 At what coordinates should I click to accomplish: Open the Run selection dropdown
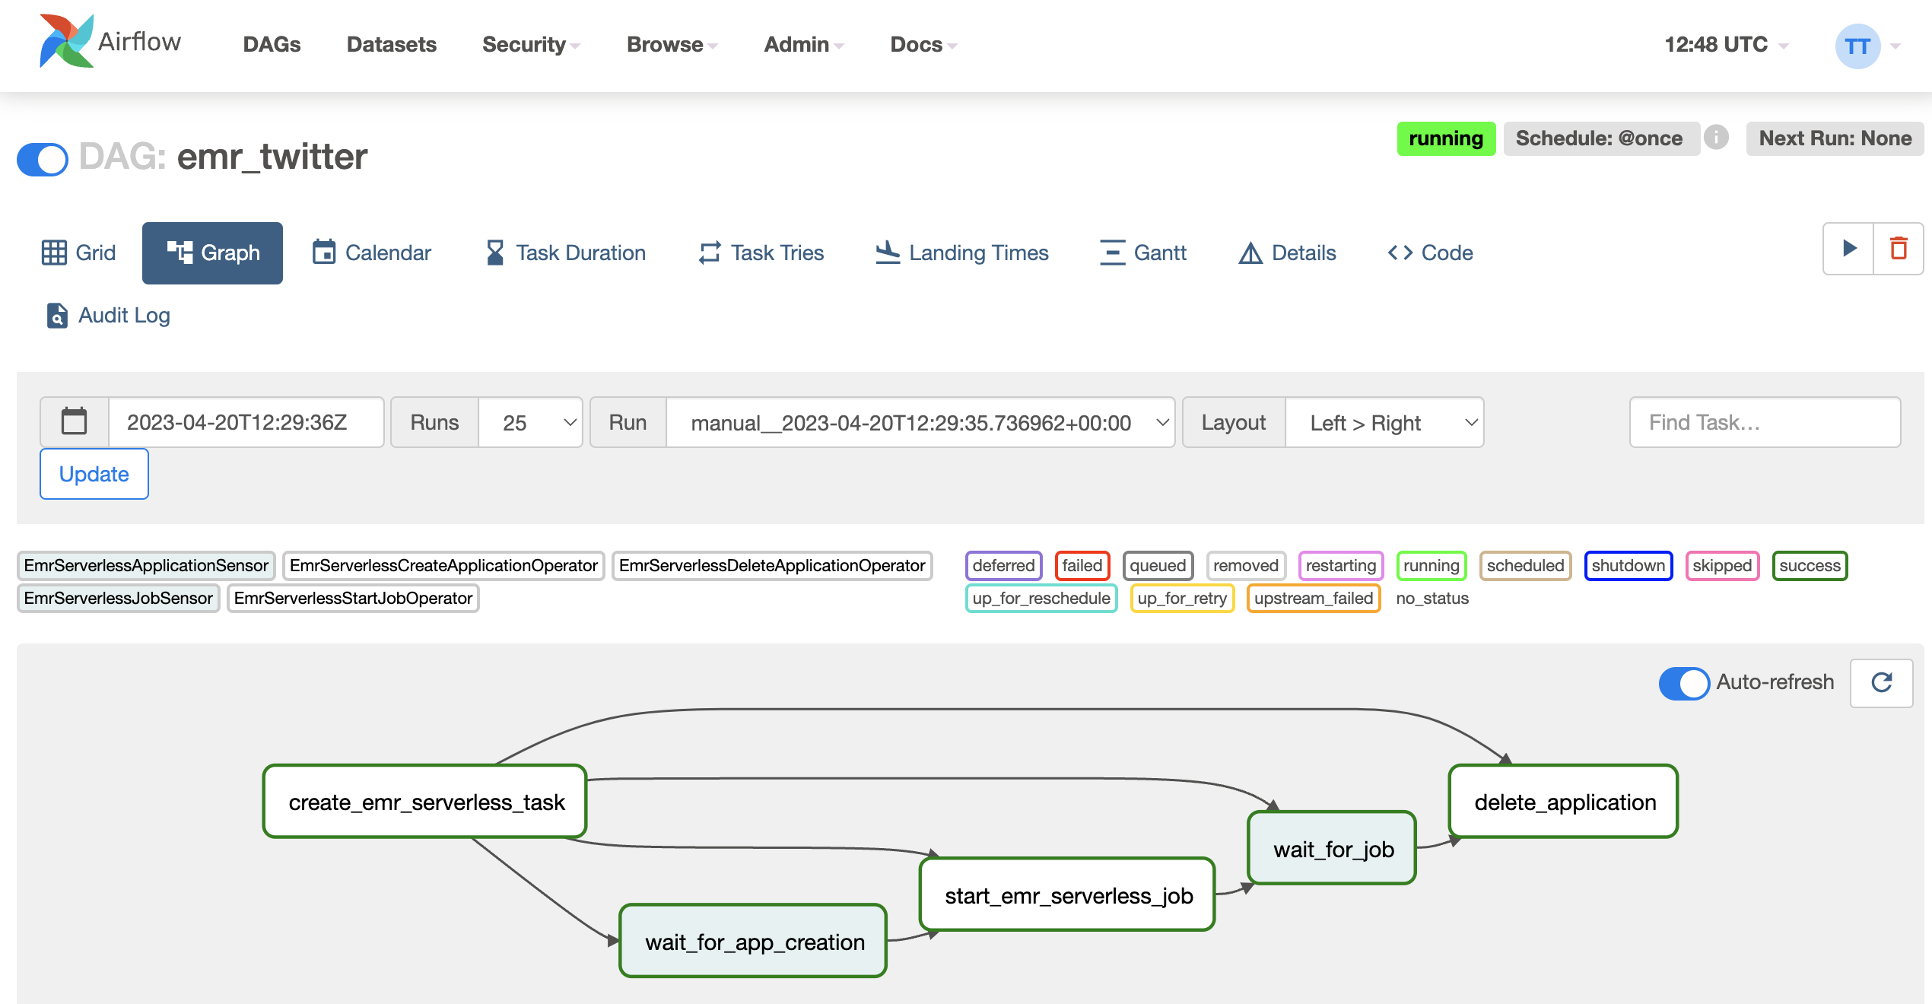(920, 422)
